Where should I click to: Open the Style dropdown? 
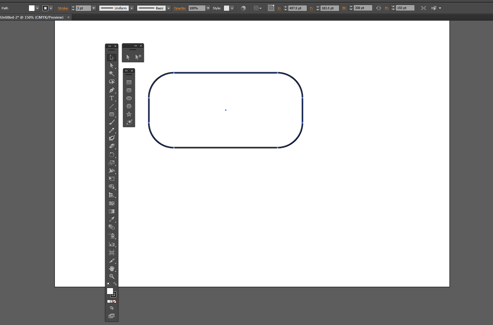(x=231, y=8)
